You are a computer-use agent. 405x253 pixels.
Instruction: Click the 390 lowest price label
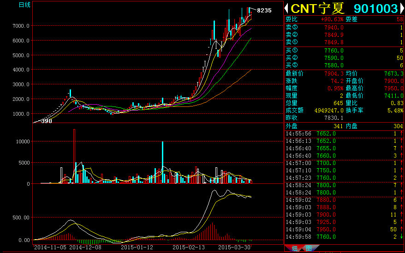47,121
